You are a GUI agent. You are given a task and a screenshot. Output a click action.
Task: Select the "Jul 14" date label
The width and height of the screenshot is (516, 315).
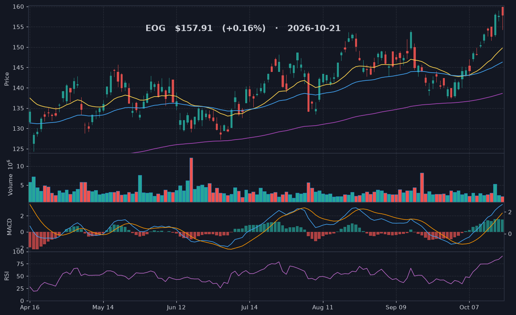249,308
